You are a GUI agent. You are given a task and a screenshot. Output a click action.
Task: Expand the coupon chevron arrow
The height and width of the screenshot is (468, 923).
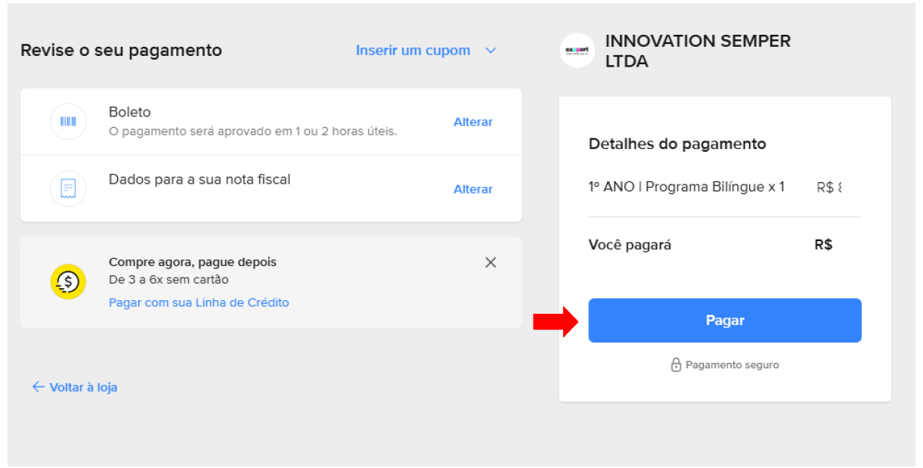point(491,51)
